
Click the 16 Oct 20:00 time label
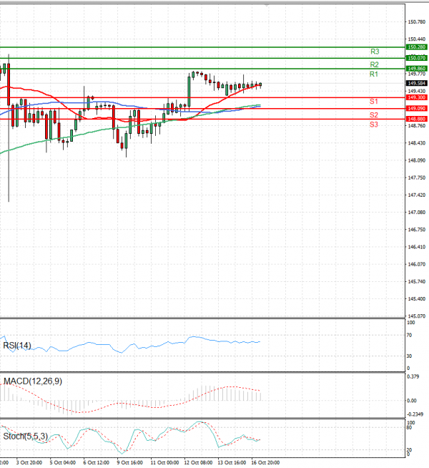pos(266,462)
